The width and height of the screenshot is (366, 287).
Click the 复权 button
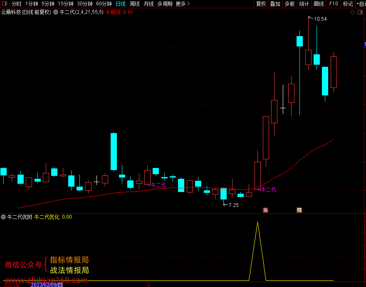coord(261,4)
